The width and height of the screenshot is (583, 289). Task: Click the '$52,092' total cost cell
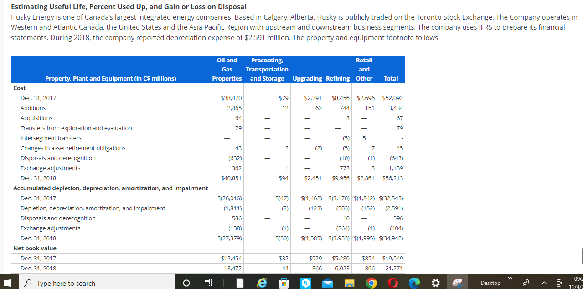(392, 98)
